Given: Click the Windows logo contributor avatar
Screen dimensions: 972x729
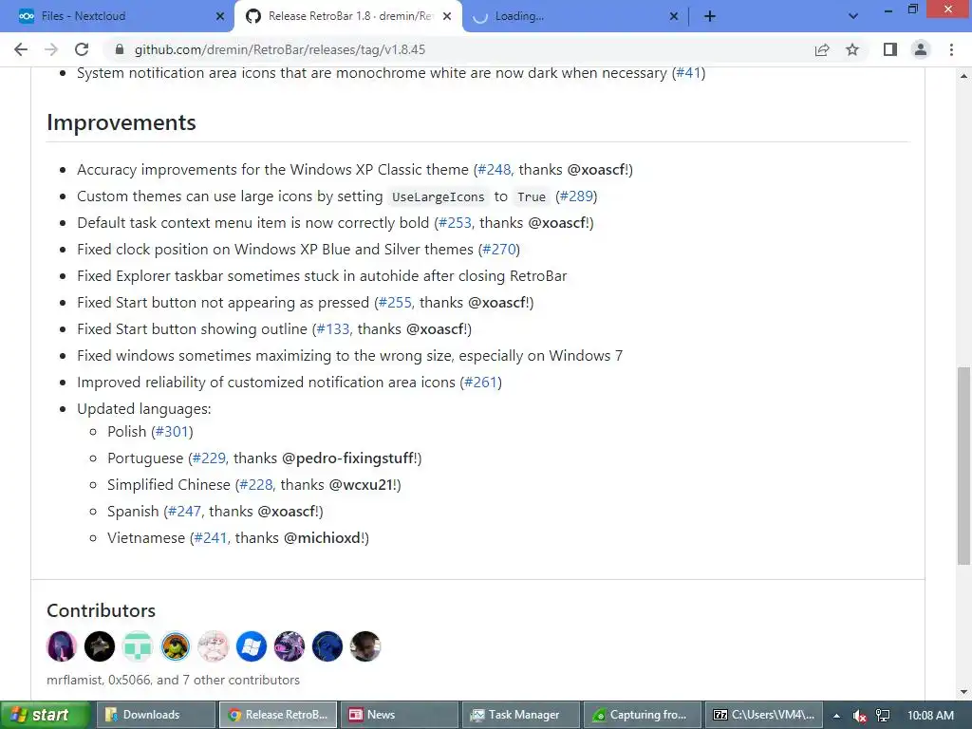Looking at the screenshot, I should point(251,646).
